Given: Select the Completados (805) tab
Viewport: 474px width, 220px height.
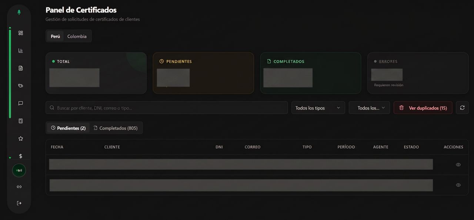Looking at the screenshot, I should pos(116,128).
